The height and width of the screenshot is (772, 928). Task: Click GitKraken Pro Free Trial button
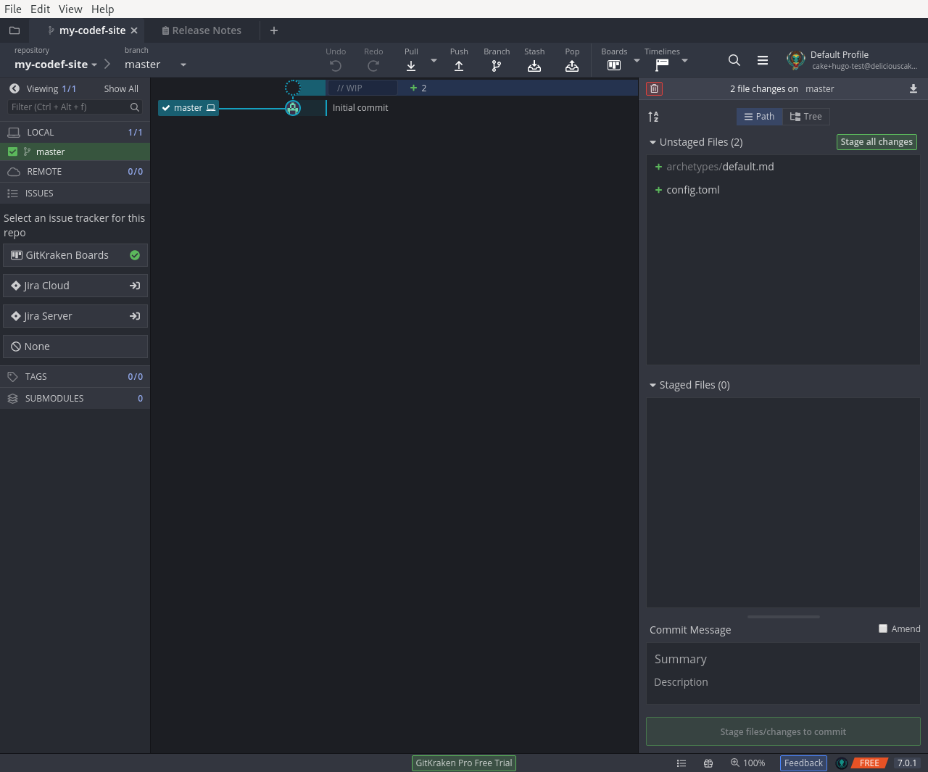[x=464, y=763]
